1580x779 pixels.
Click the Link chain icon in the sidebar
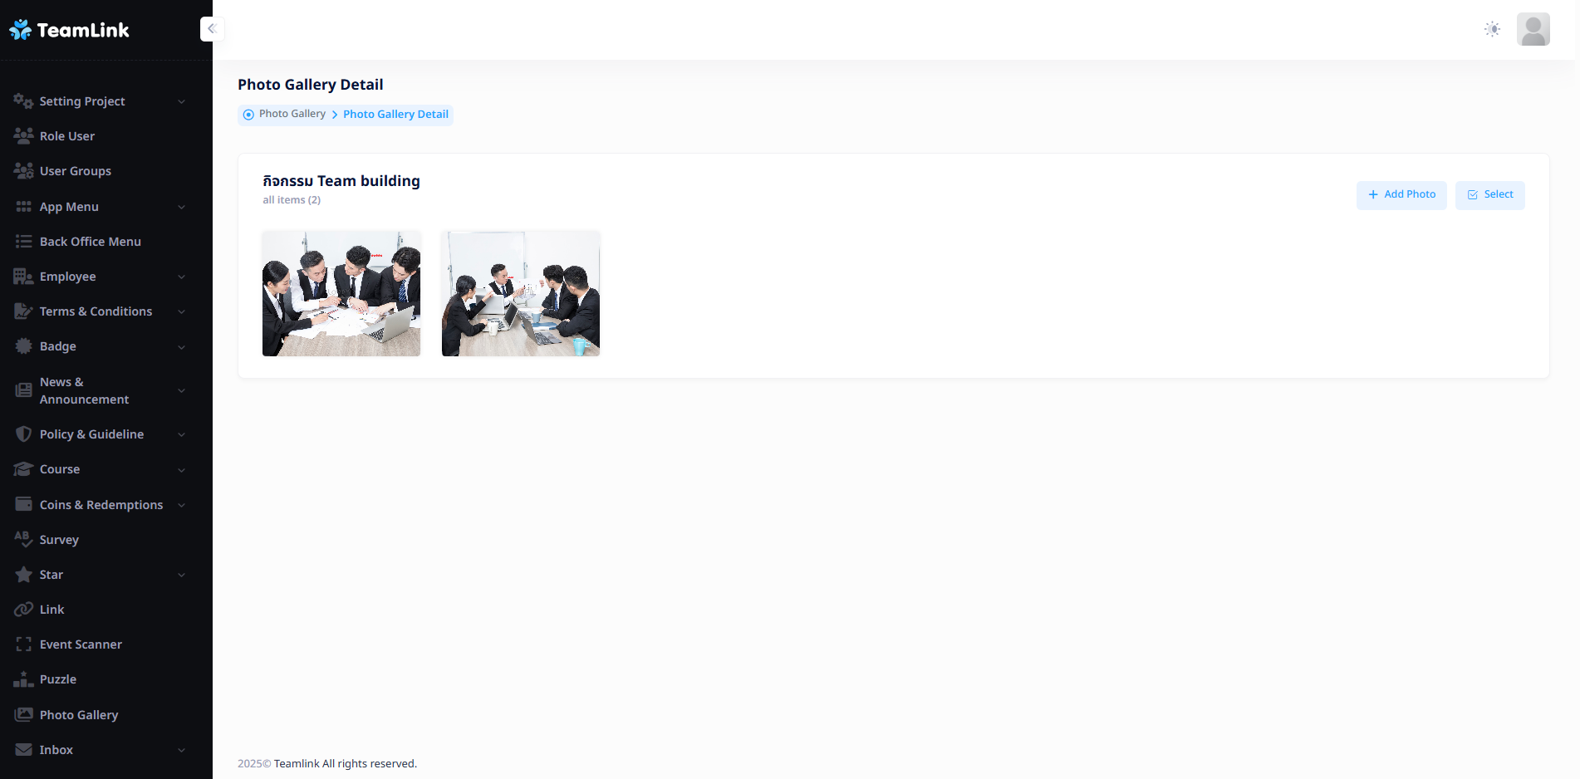click(x=23, y=610)
